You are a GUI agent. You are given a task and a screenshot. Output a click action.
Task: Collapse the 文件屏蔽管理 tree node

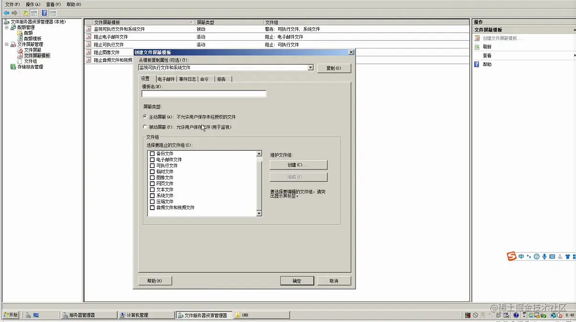[7, 44]
